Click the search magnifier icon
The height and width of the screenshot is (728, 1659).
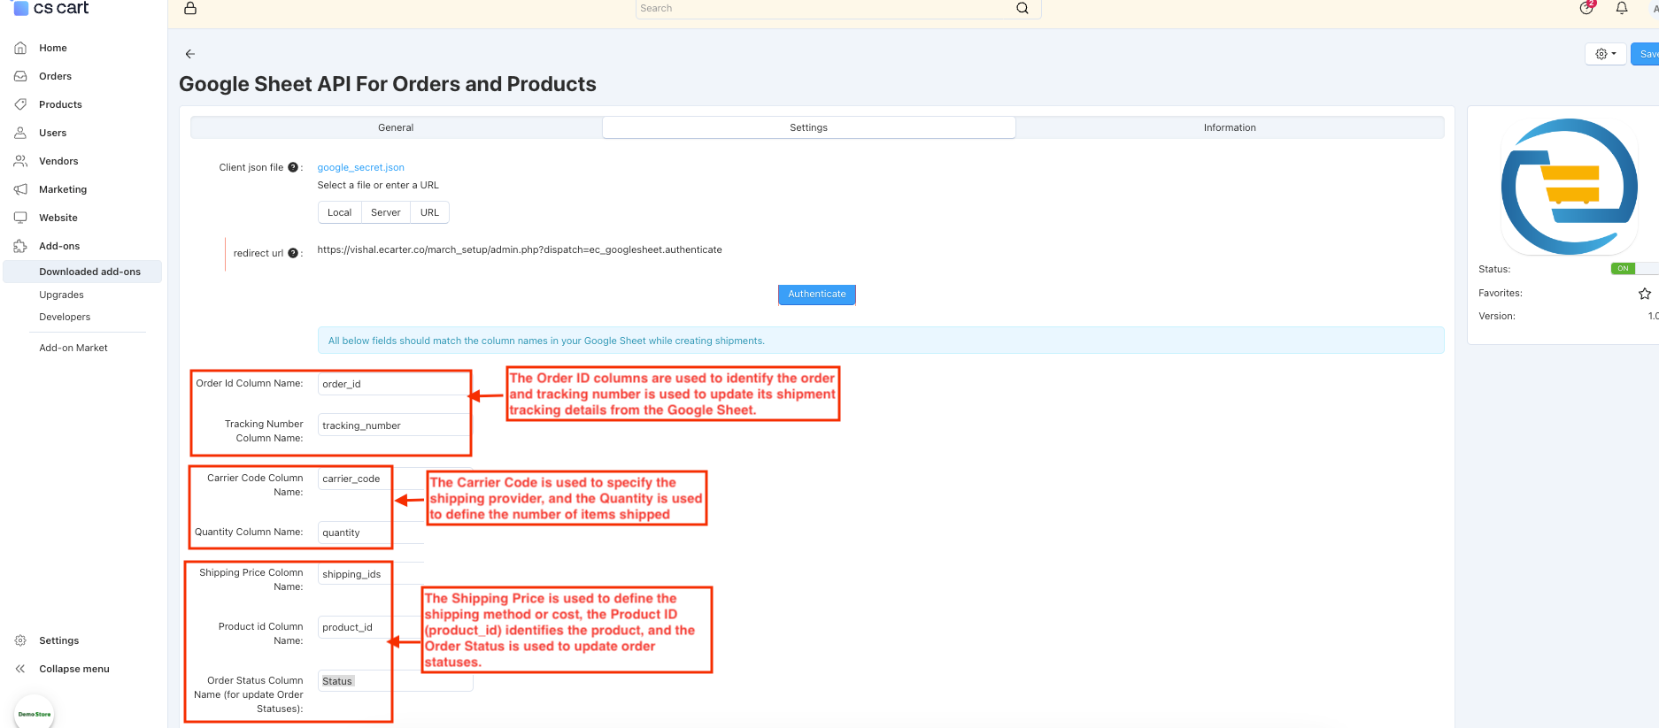click(x=1022, y=8)
